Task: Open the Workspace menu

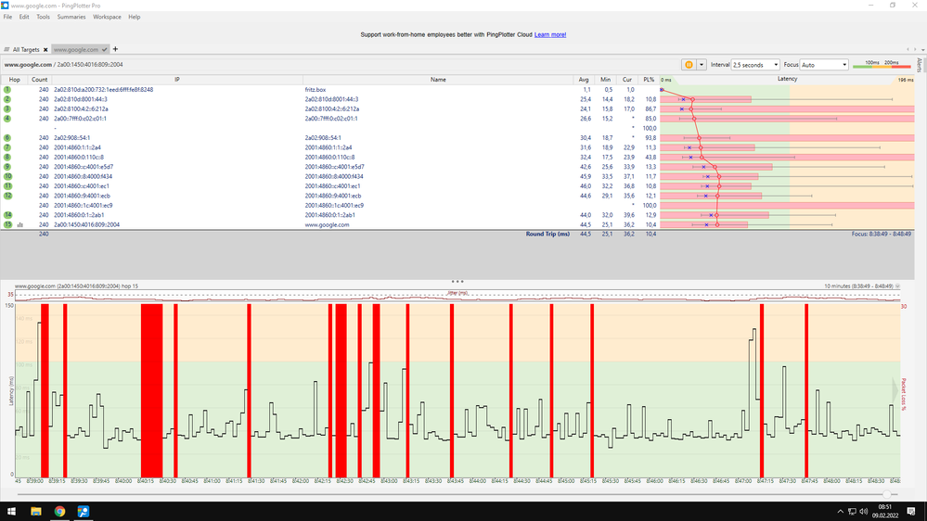Action: (107, 17)
